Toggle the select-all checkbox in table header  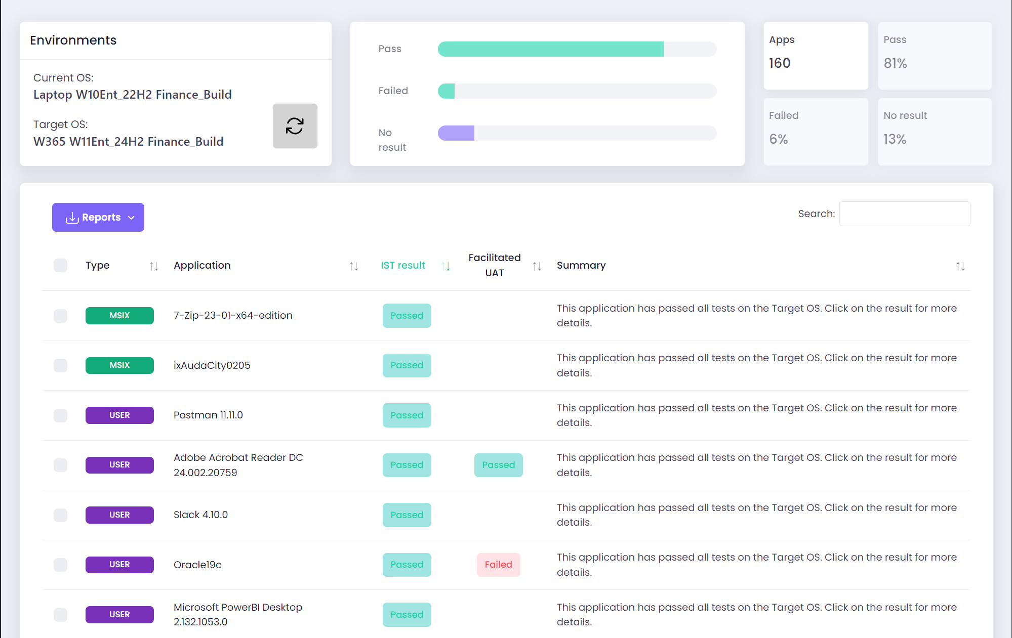(x=61, y=265)
